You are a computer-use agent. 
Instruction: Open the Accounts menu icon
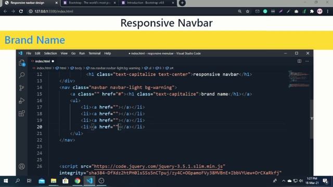click(x=22, y=166)
